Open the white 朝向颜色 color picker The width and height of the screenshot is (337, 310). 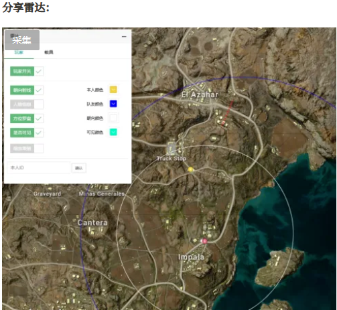[113, 118]
